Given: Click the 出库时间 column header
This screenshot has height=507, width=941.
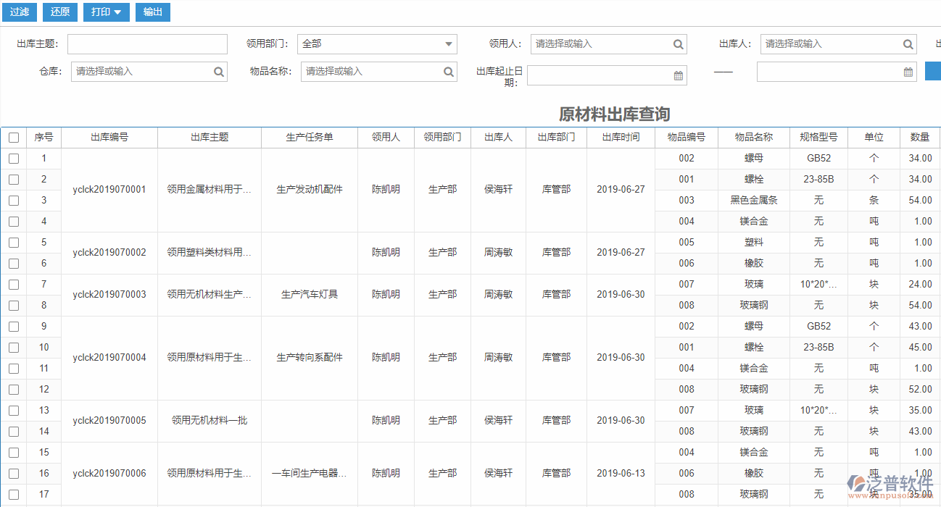Looking at the screenshot, I should [621, 137].
